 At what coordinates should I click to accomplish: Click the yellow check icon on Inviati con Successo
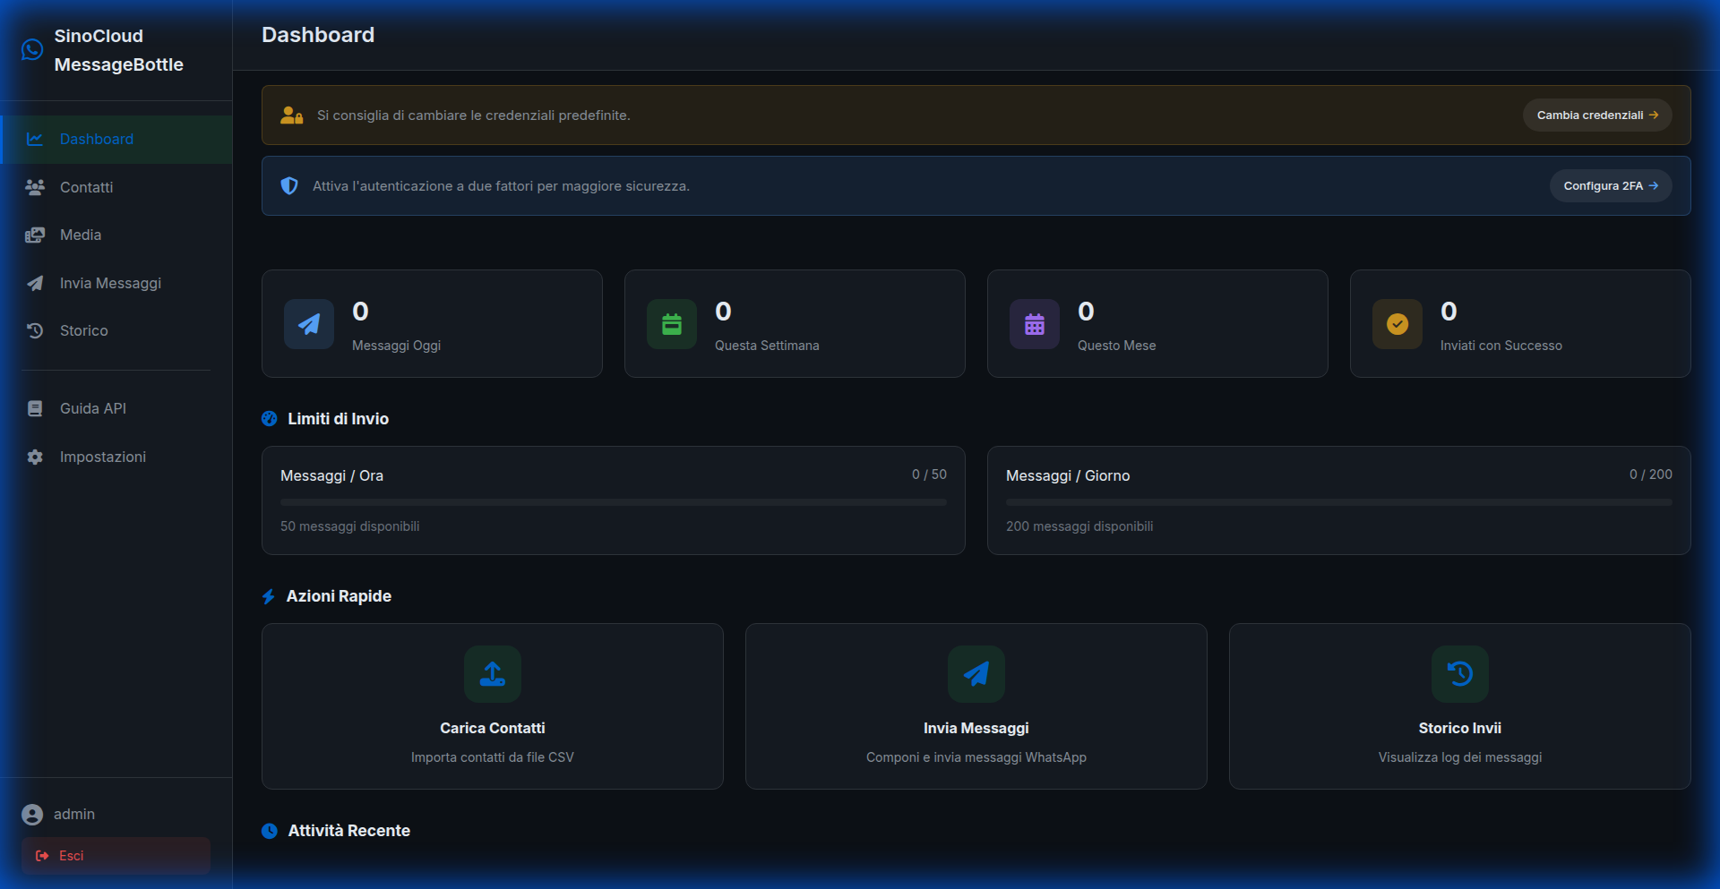(1397, 323)
